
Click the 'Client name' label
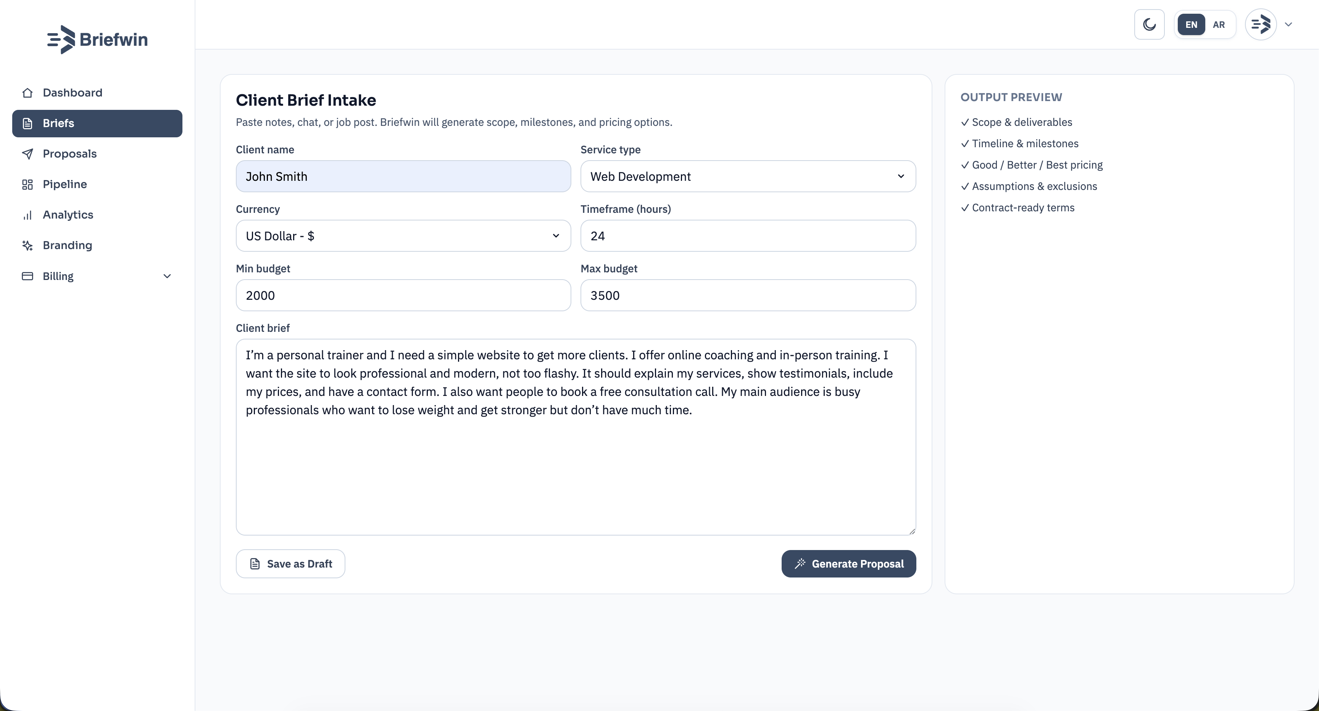[x=265, y=150]
